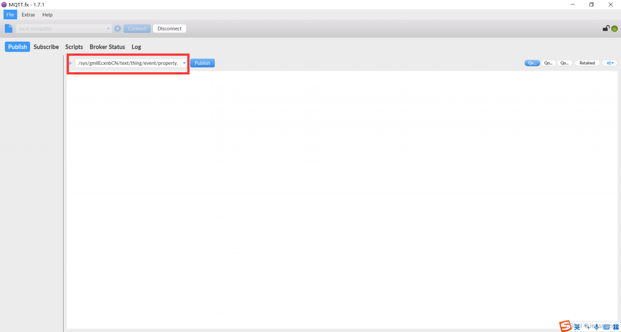Open the Extras menu
Screen dimensions: 621x332
[x=28, y=15]
